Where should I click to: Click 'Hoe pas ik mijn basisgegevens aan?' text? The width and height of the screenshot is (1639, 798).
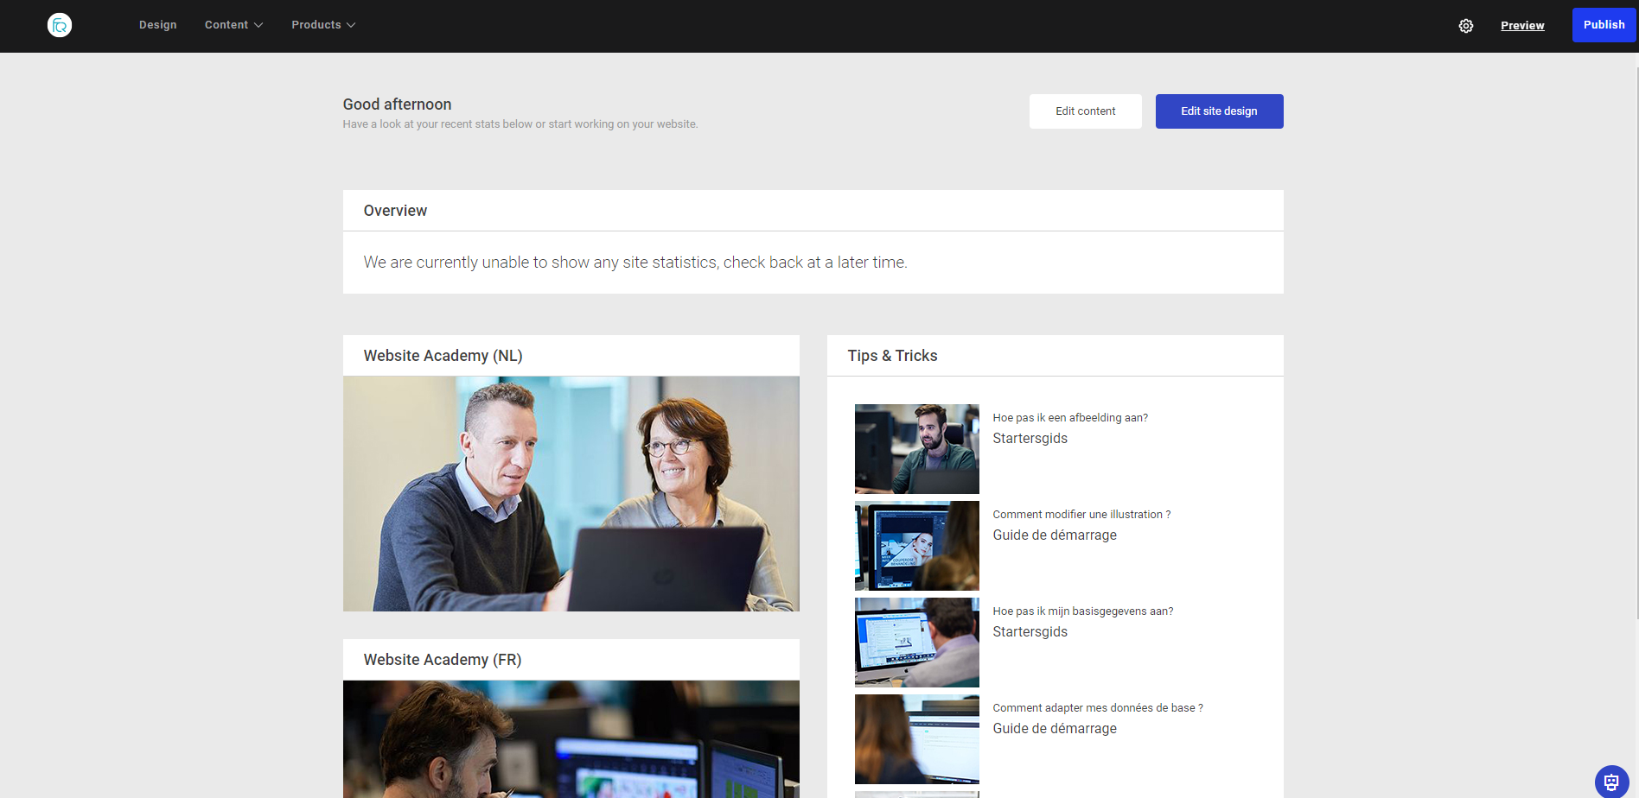(x=1083, y=611)
